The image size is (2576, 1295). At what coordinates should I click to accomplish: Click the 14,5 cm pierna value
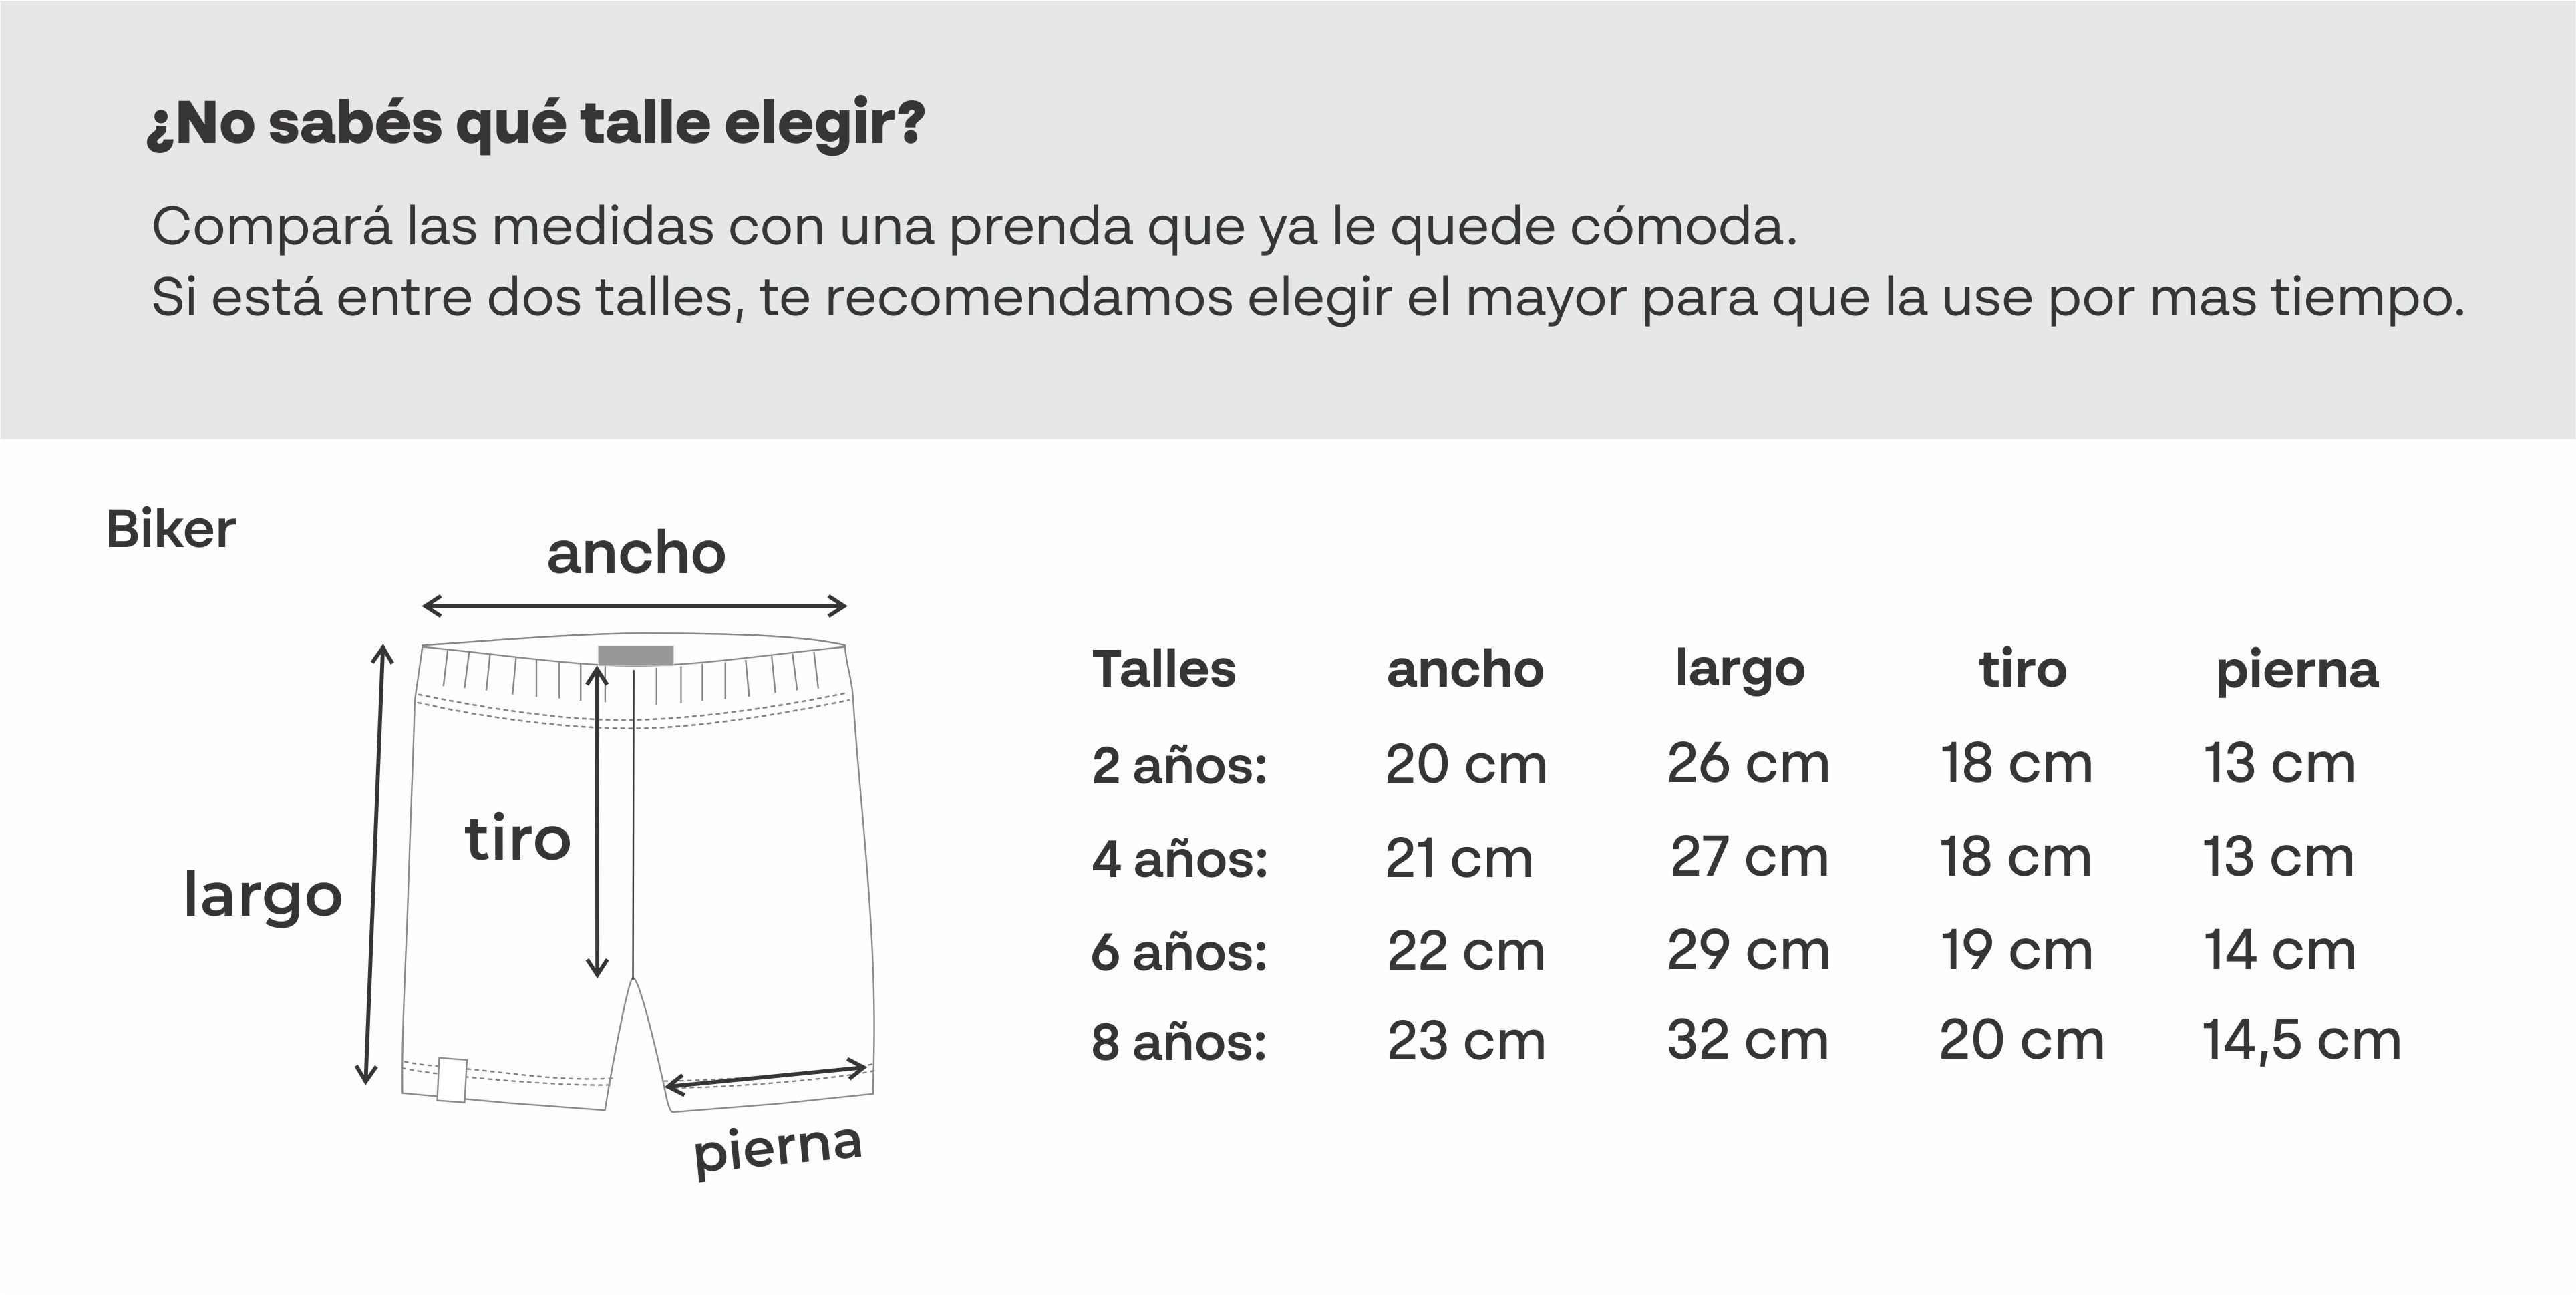coord(2301,1041)
